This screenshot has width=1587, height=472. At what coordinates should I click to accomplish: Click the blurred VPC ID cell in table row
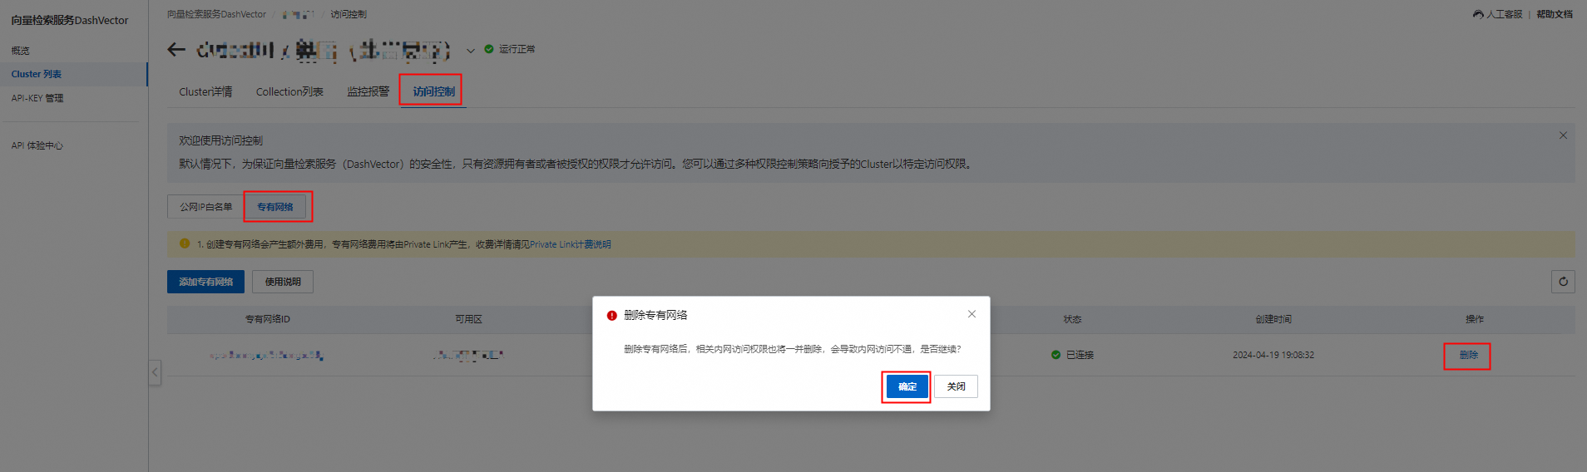[x=266, y=355]
